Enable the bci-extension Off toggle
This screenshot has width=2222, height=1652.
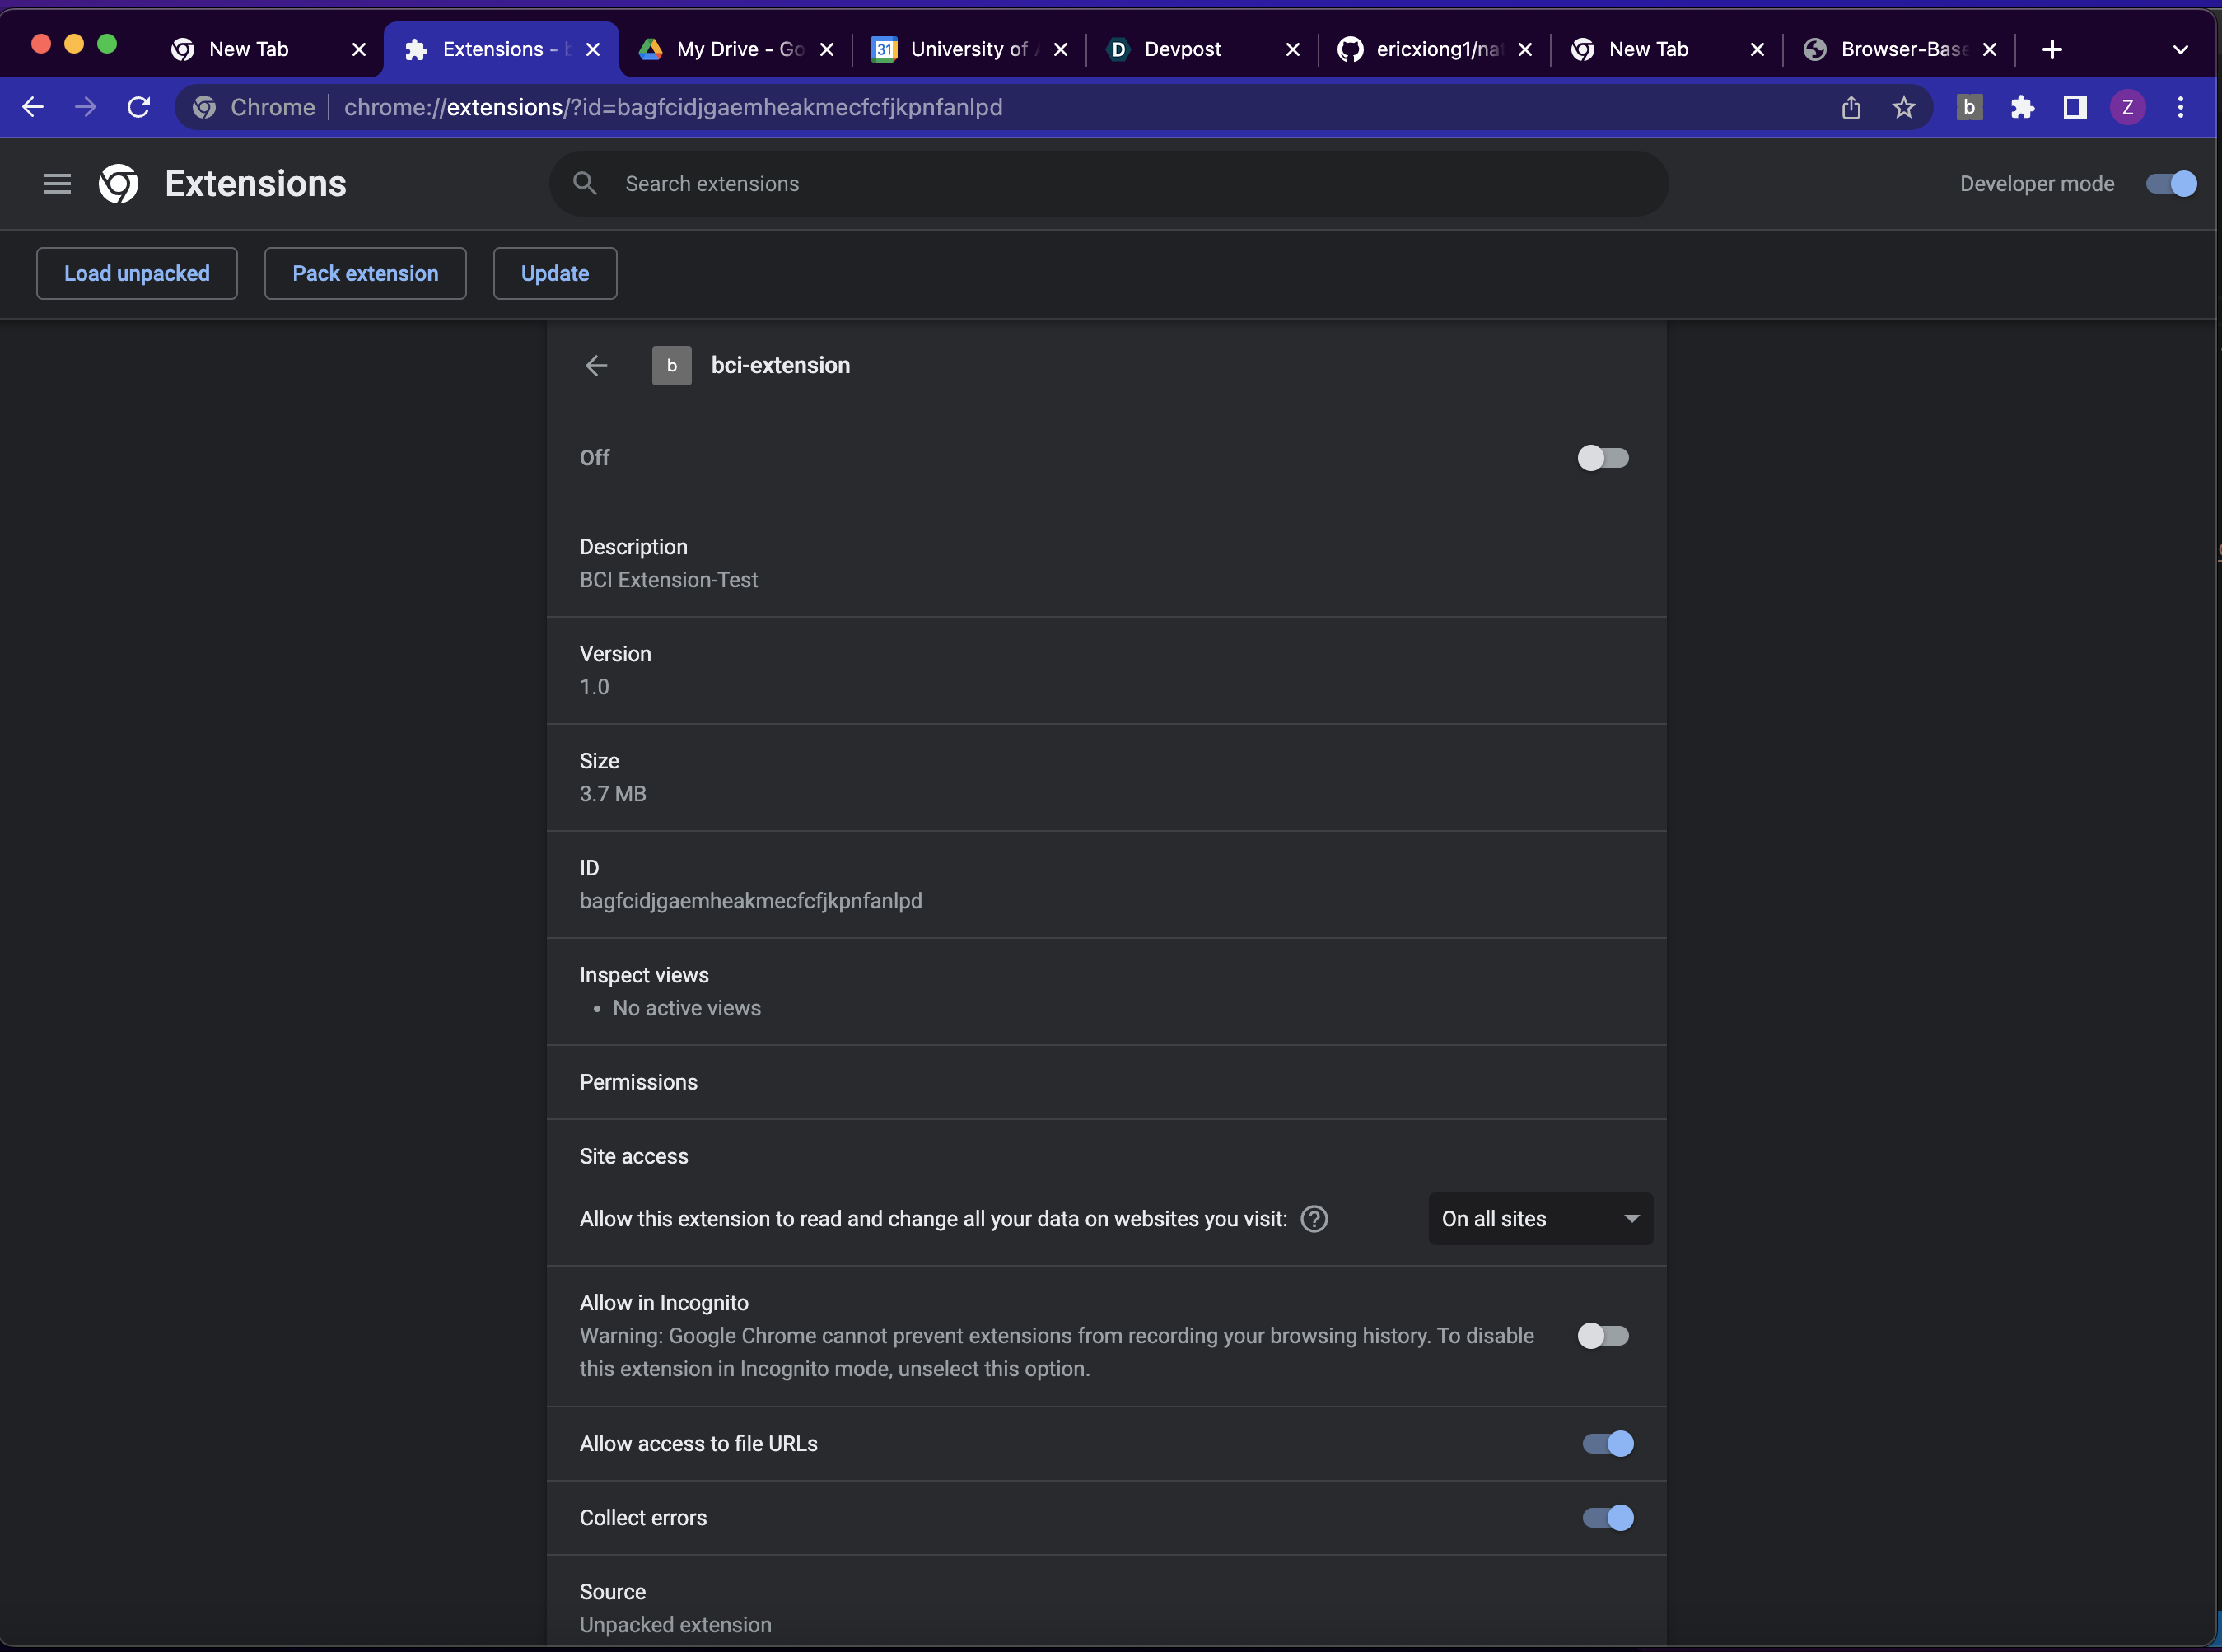click(1603, 458)
